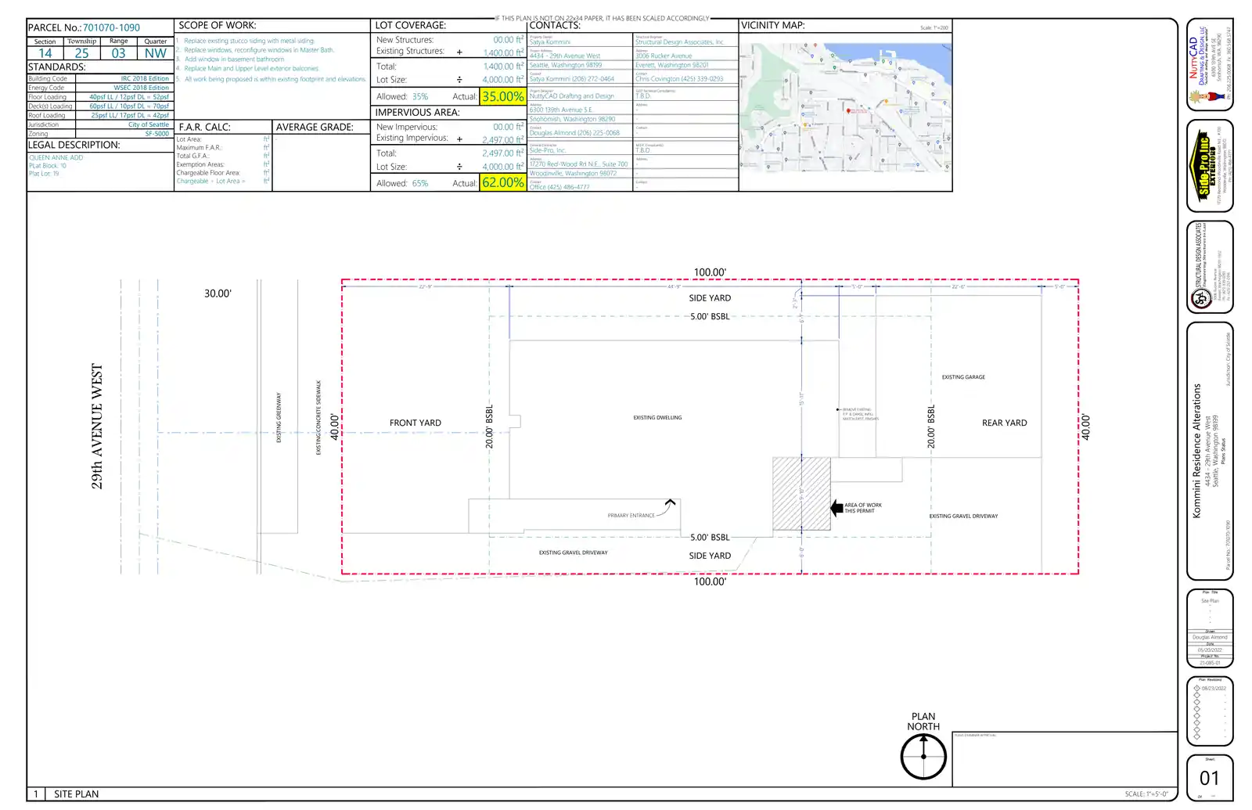Click the black Area of Work arrow
Viewport: 1252px width, 810px height.
(836, 507)
